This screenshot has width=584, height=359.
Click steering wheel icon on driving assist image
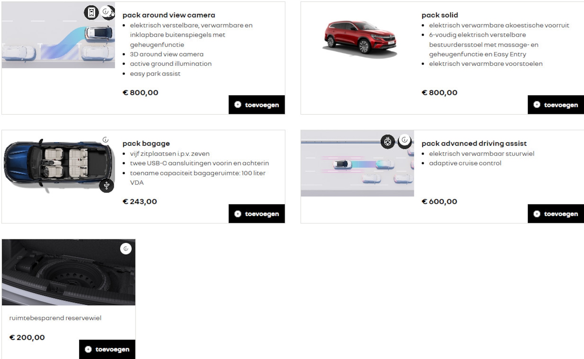pos(388,142)
